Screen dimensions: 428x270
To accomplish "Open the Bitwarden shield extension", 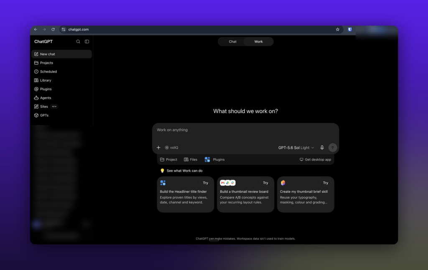I will [x=350, y=30].
